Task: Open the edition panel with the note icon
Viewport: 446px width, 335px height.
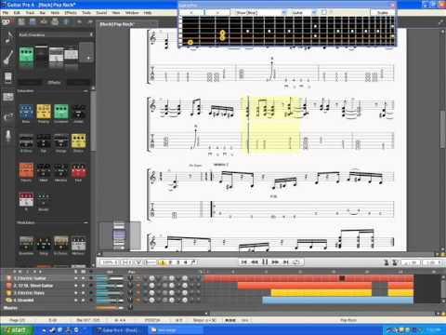Action: (x=8, y=37)
